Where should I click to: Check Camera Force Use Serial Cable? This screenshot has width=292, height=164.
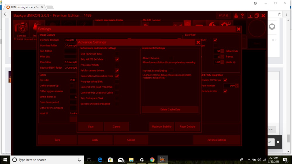click(x=117, y=93)
